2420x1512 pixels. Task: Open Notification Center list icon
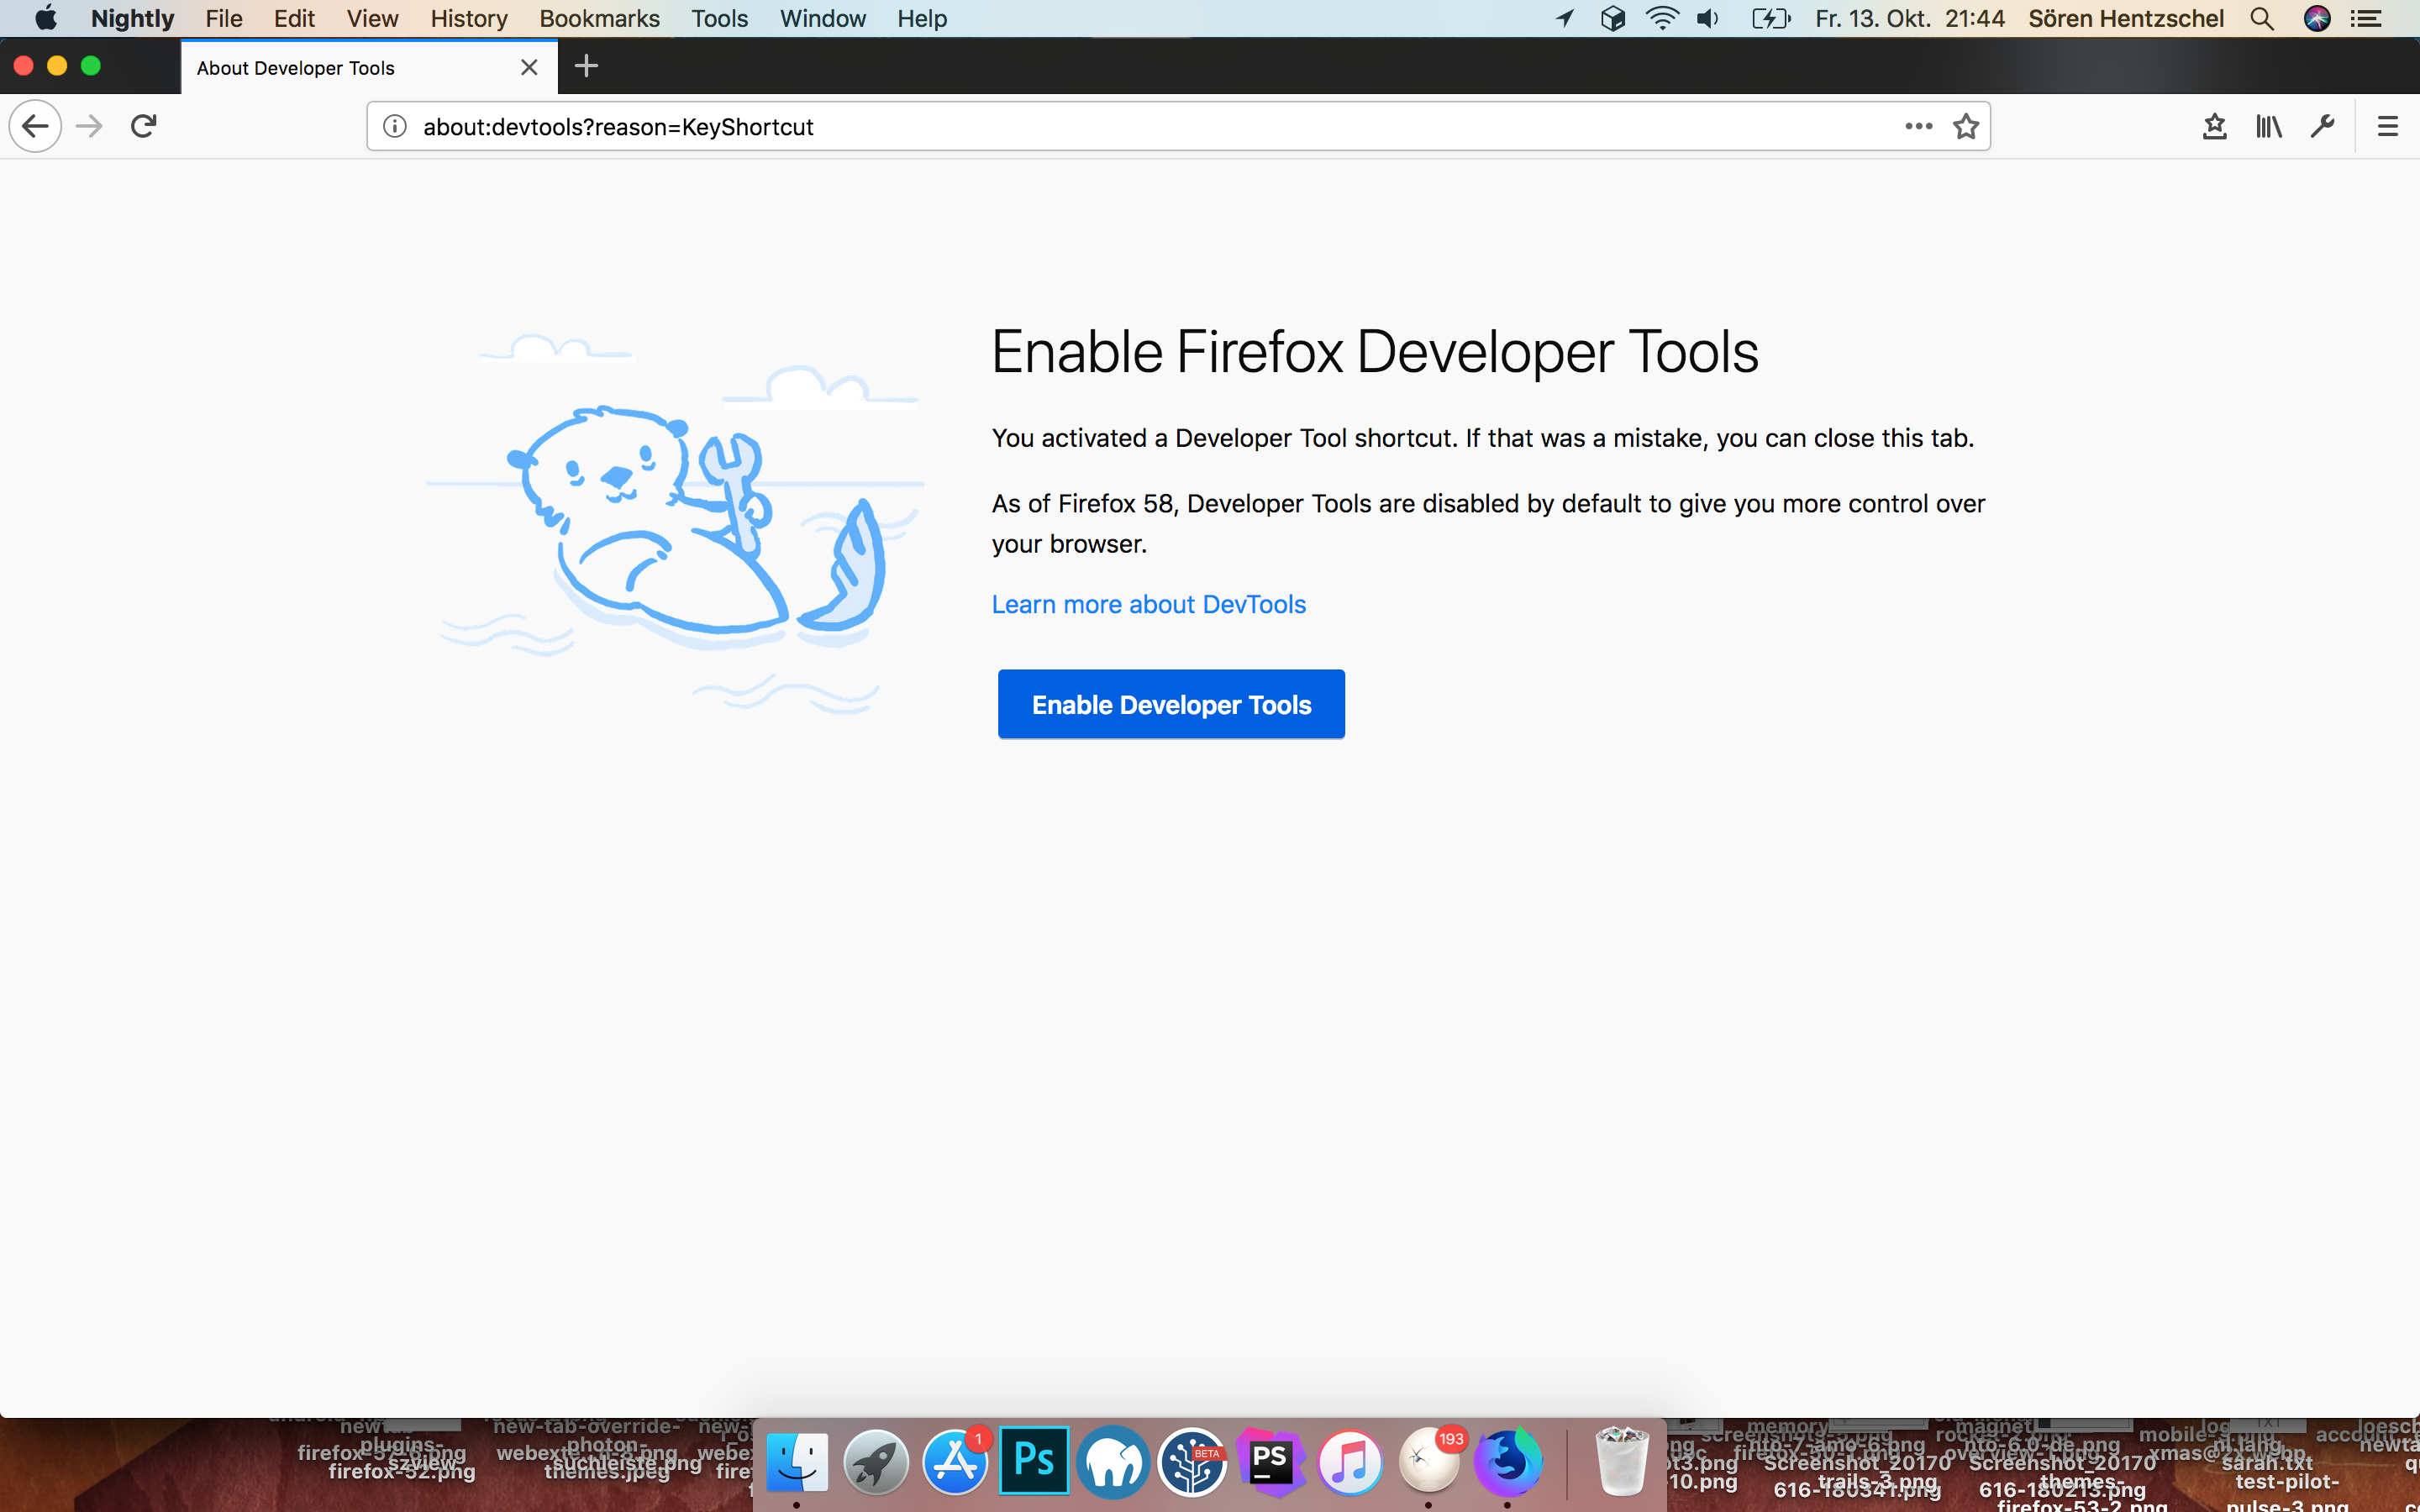pos(2366,18)
